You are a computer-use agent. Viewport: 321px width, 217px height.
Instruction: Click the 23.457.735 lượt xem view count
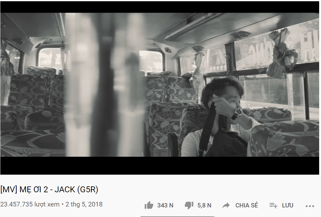point(30,204)
